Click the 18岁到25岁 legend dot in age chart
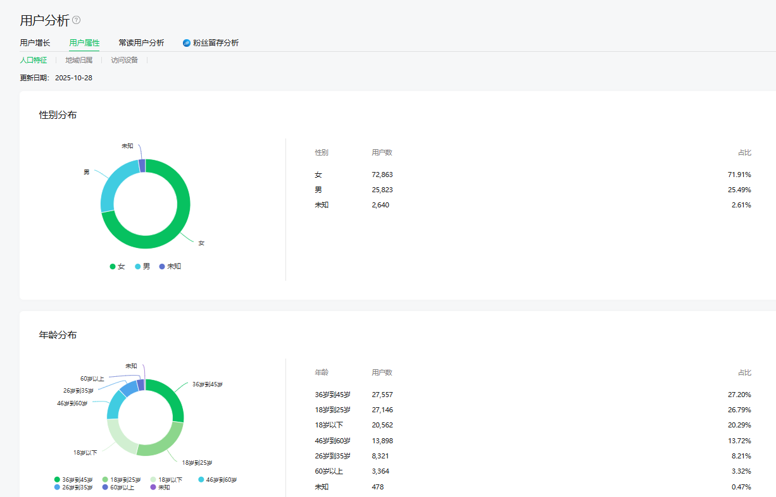776x497 pixels. click(x=105, y=480)
